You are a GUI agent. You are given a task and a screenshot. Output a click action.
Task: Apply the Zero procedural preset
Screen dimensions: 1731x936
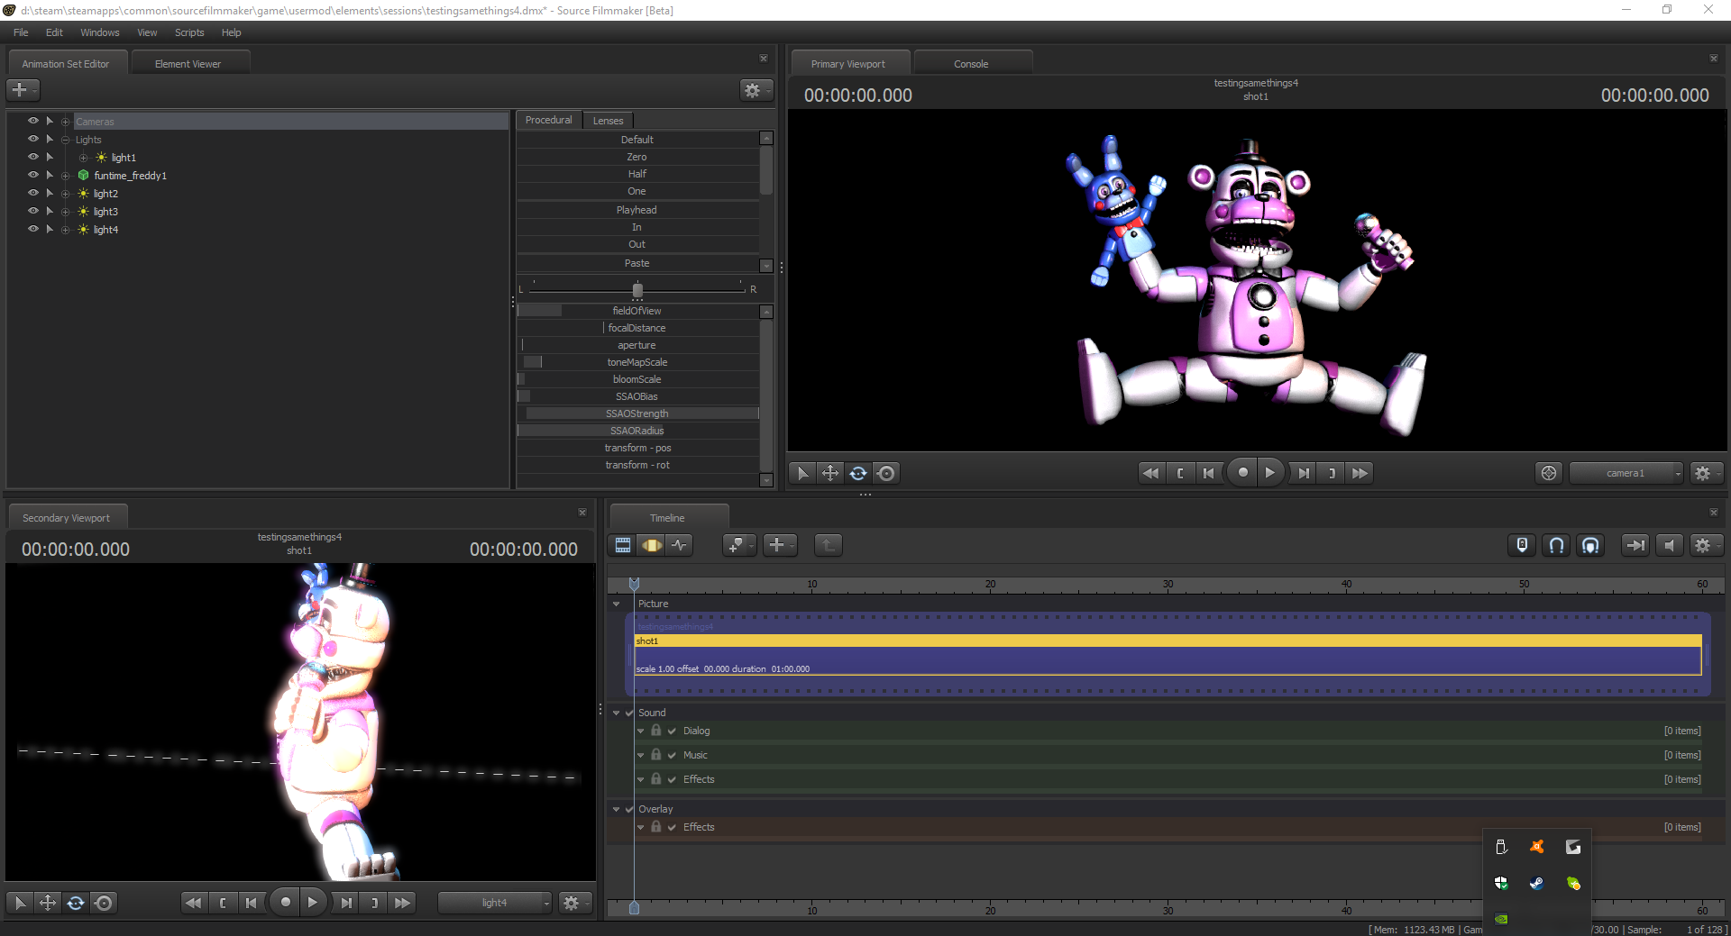[x=637, y=157]
